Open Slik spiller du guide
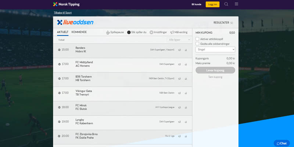 [x=137, y=32]
